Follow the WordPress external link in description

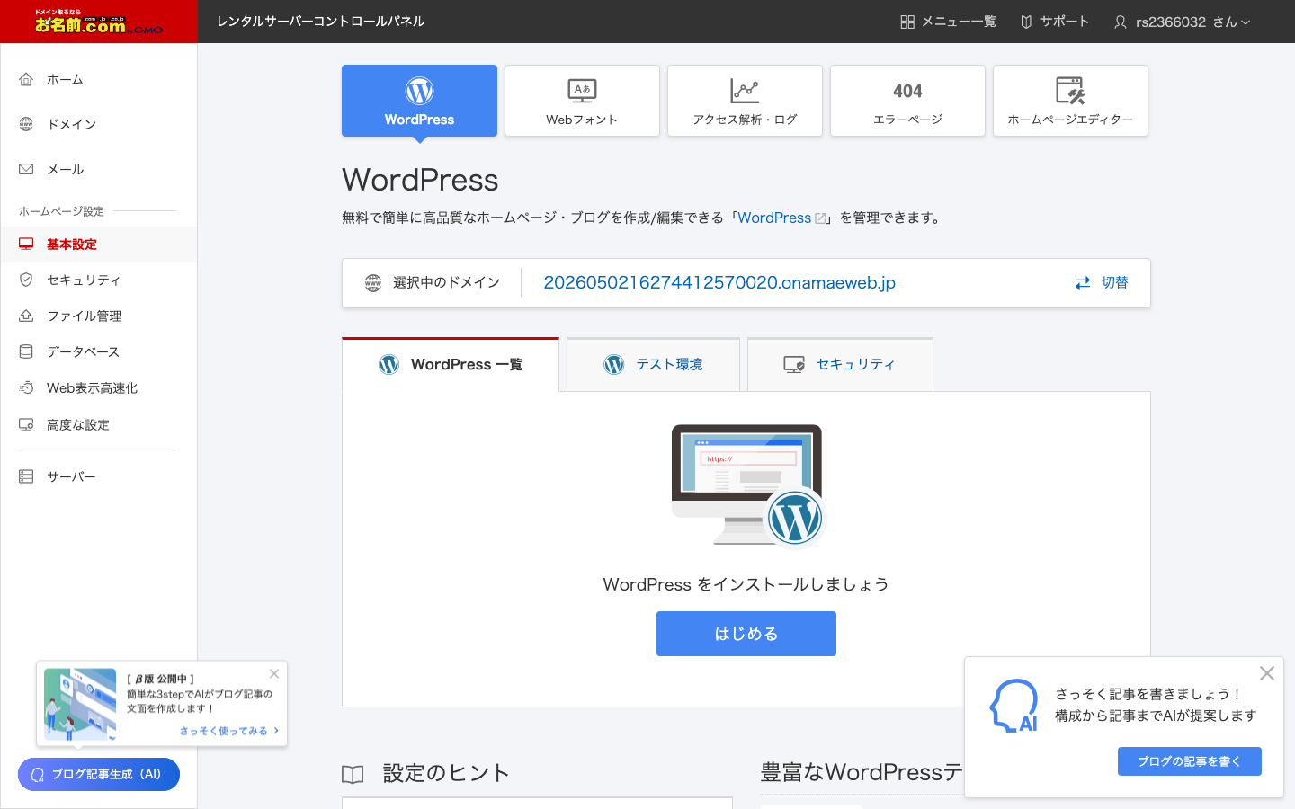click(x=781, y=218)
